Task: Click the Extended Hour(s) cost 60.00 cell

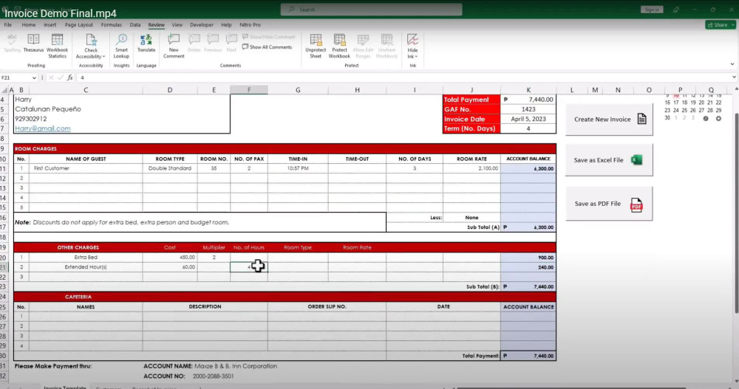Action: point(170,267)
